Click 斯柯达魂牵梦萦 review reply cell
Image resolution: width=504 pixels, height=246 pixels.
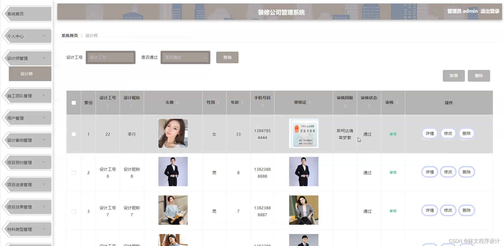pyautogui.click(x=345, y=134)
